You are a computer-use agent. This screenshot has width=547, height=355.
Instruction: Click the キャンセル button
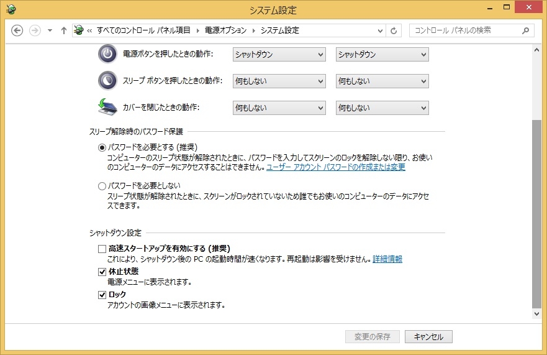tap(428, 337)
